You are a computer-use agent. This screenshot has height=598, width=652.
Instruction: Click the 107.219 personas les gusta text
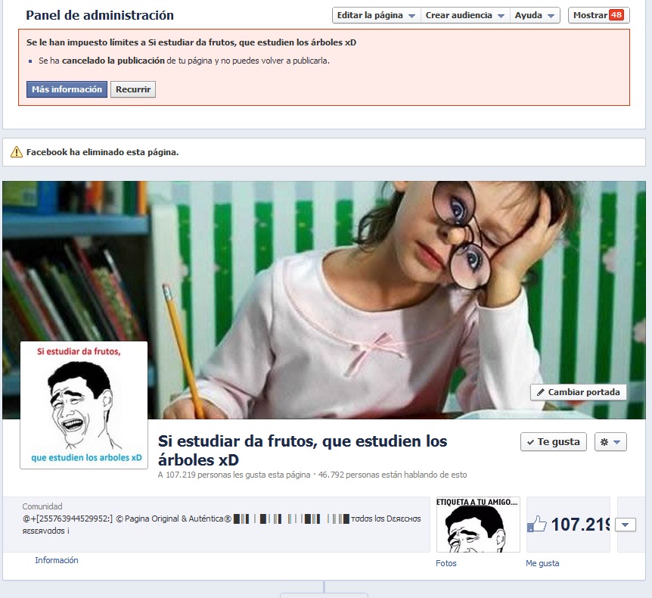coord(234,475)
